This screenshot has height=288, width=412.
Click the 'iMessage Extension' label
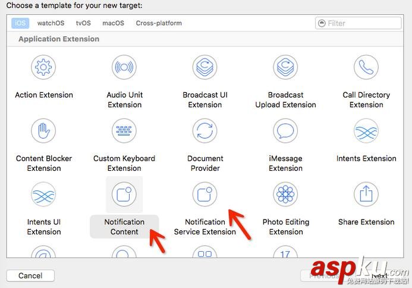pos(285,163)
